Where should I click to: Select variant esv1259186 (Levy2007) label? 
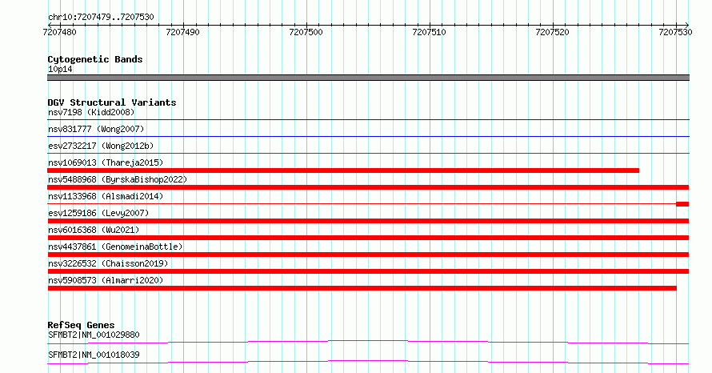98,213
